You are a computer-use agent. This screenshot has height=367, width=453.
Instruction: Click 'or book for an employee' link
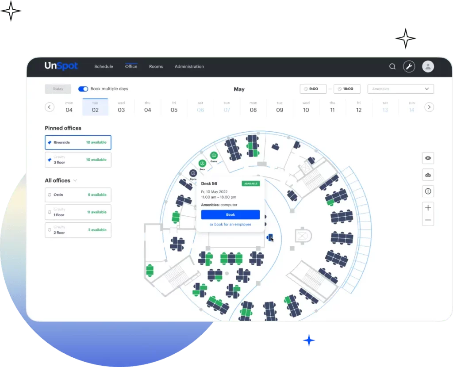(x=230, y=224)
